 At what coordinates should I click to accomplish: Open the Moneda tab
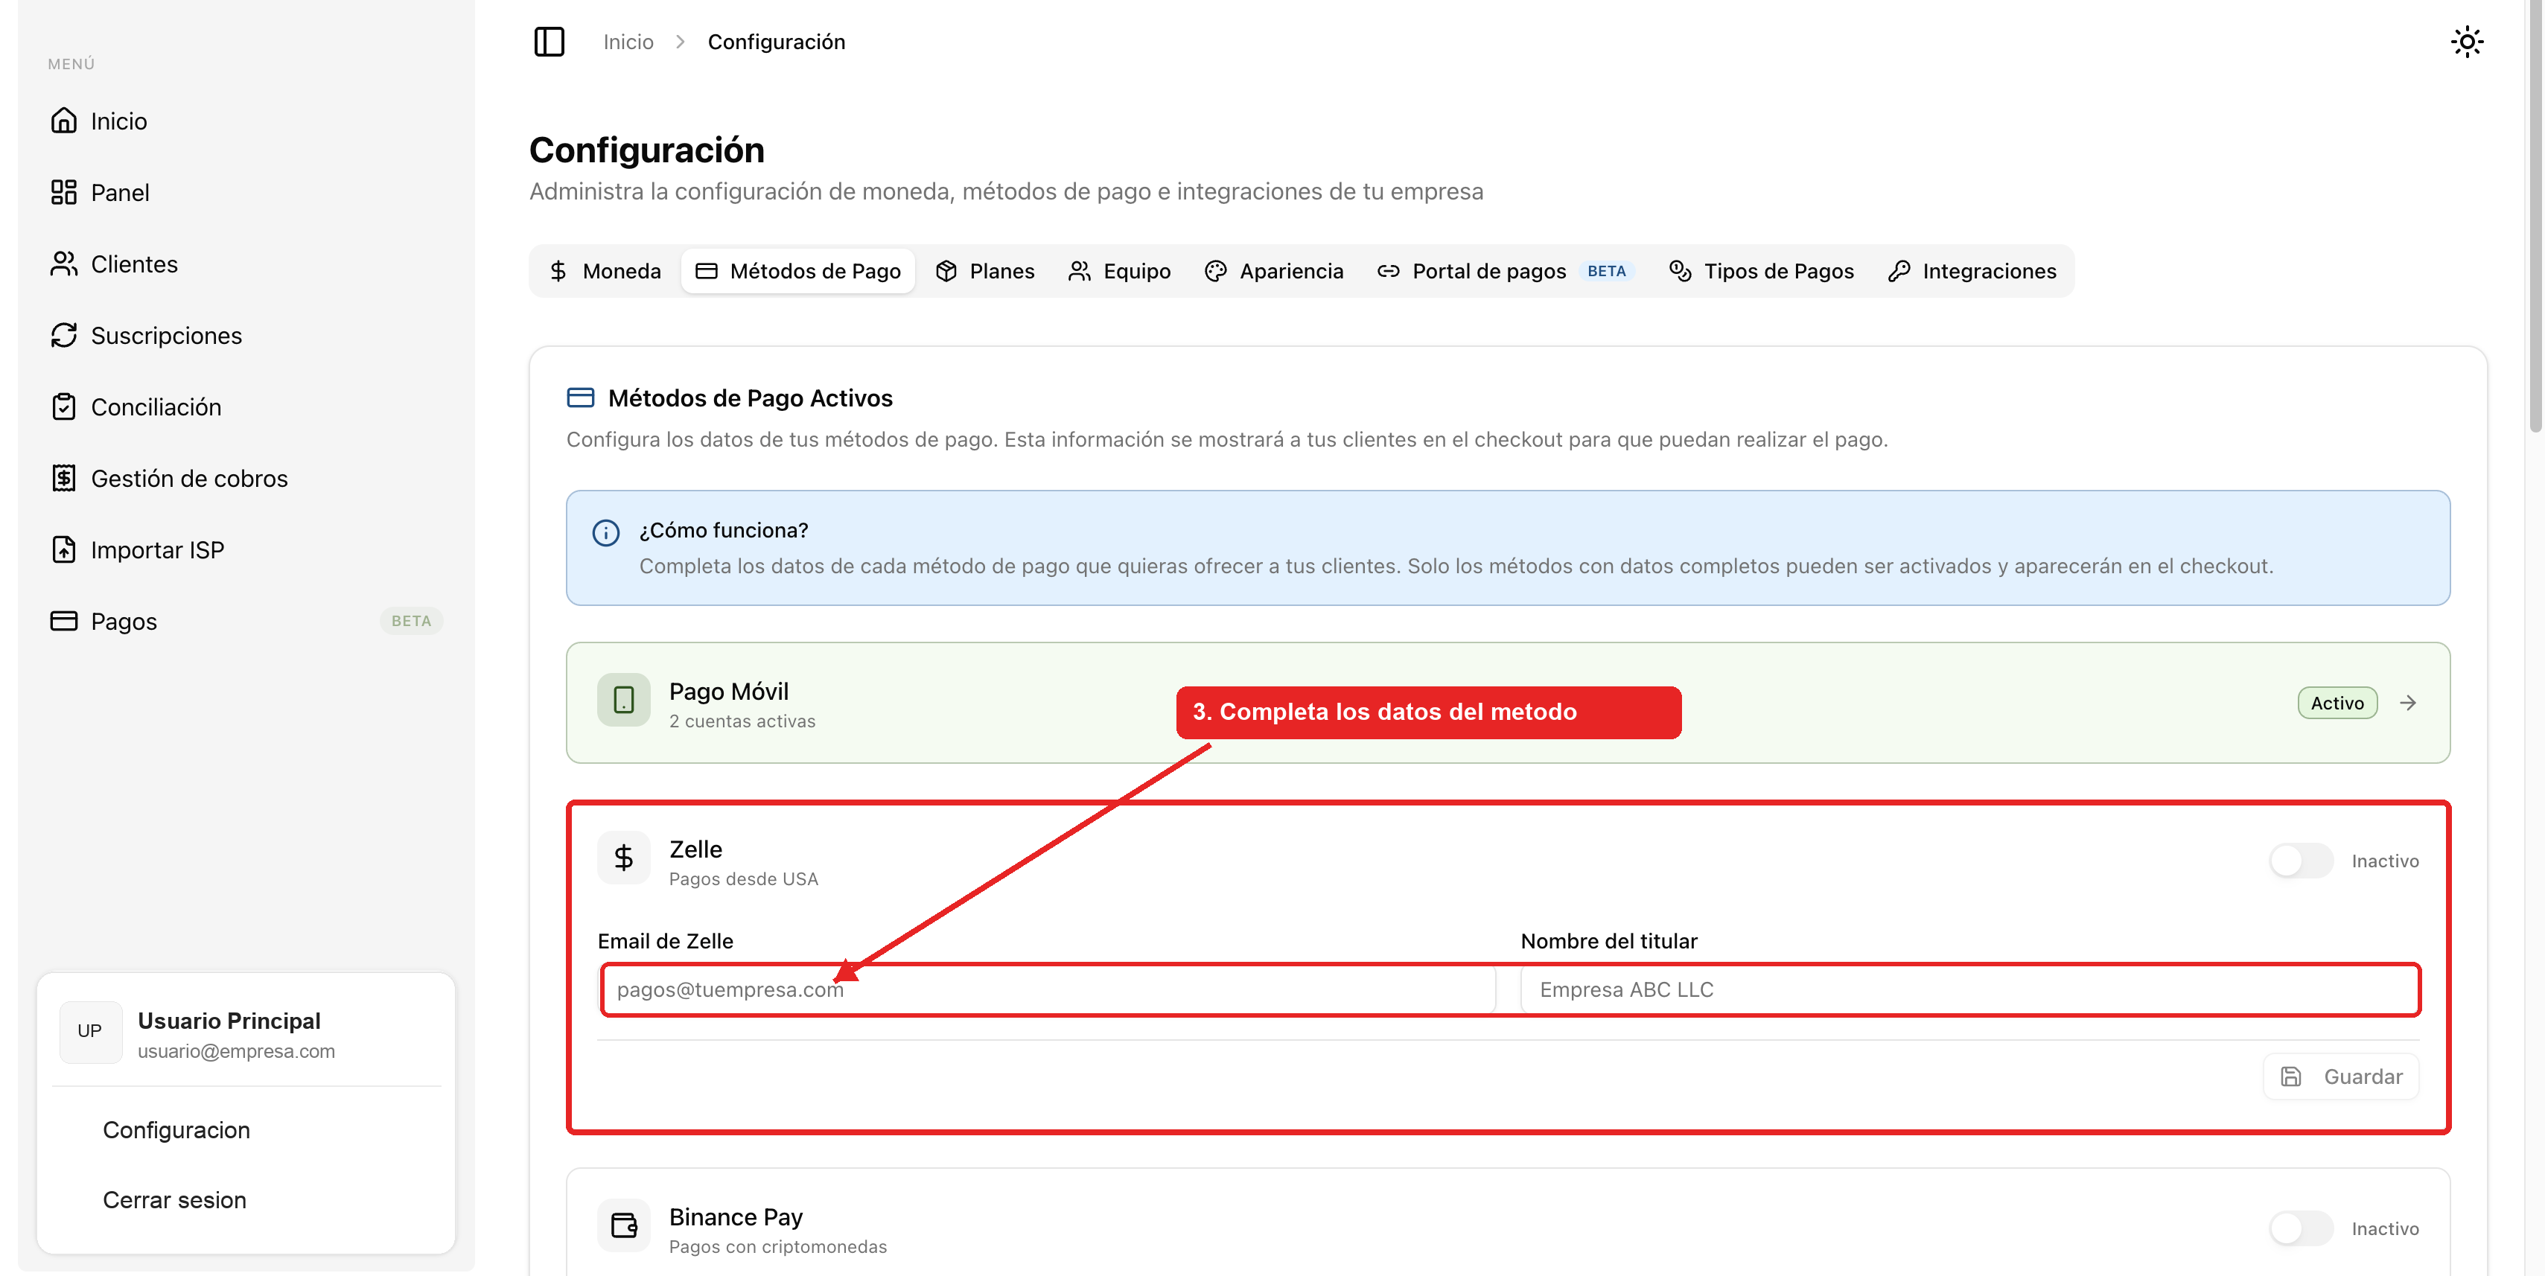click(605, 270)
